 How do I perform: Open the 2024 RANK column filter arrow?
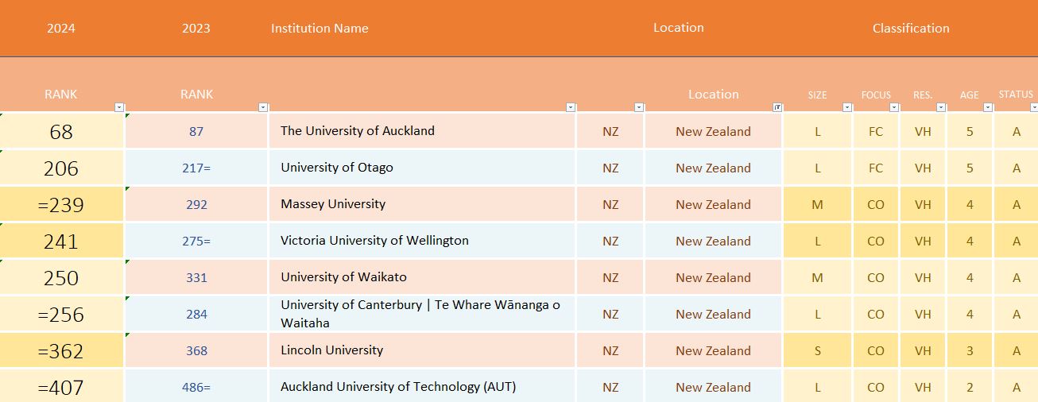click(119, 107)
